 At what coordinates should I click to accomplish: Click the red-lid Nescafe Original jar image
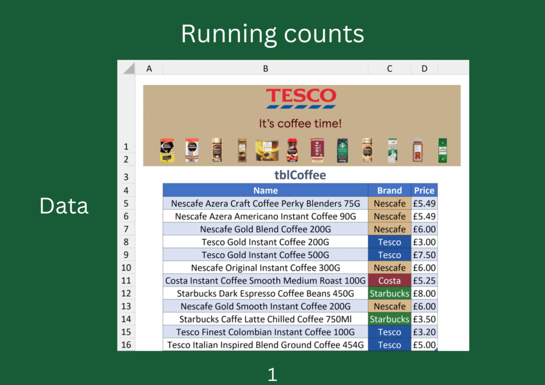pyautogui.click(x=292, y=150)
